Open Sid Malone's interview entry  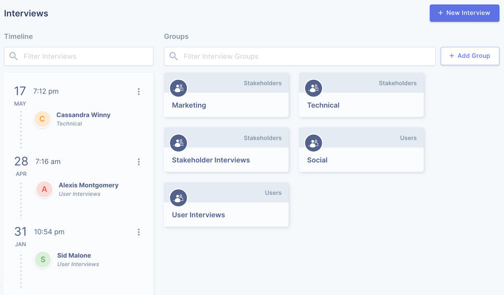point(74,256)
